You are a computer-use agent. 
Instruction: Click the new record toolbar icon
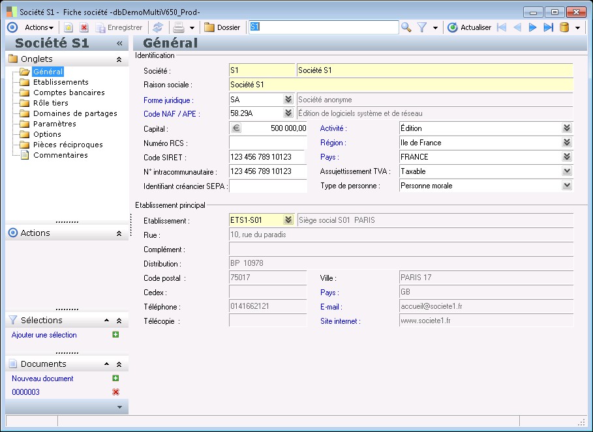point(68,27)
